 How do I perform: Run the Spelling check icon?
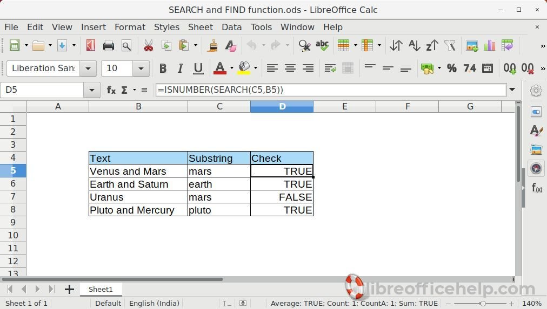pyautogui.click(x=322, y=46)
